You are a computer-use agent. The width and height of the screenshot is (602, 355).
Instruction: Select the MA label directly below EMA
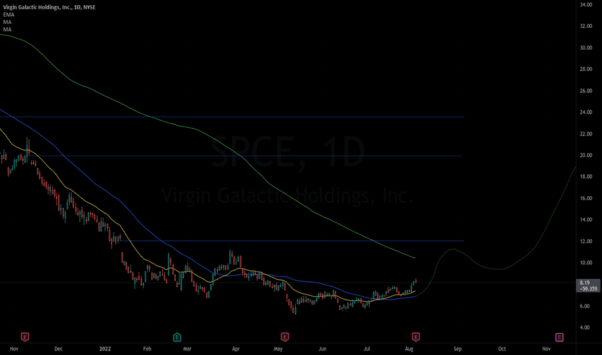click(7, 22)
